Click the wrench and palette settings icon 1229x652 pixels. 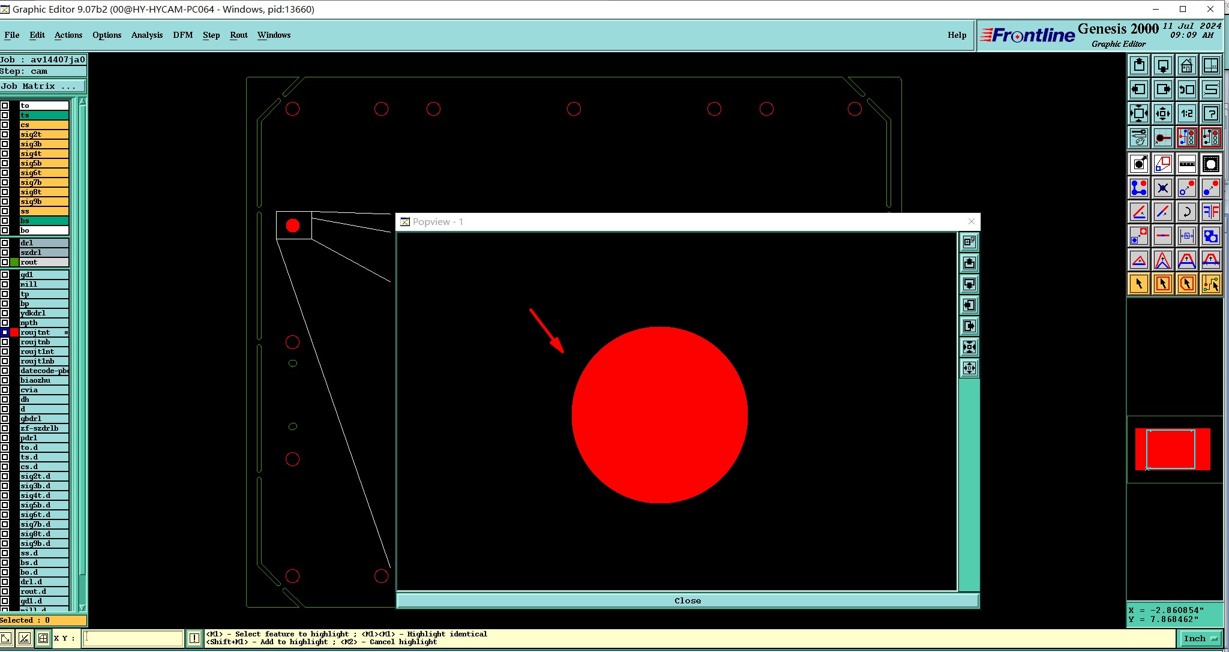point(1138,137)
